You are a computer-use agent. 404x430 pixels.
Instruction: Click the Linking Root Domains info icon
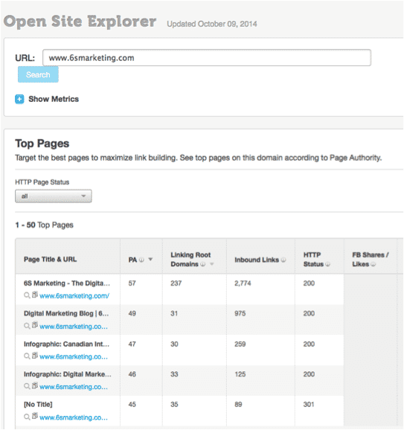tap(202, 264)
